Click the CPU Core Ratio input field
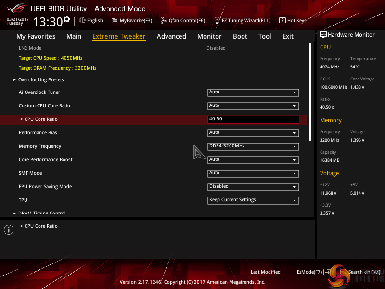Screen dimensions: 385x289 click(x=253, y=119)
